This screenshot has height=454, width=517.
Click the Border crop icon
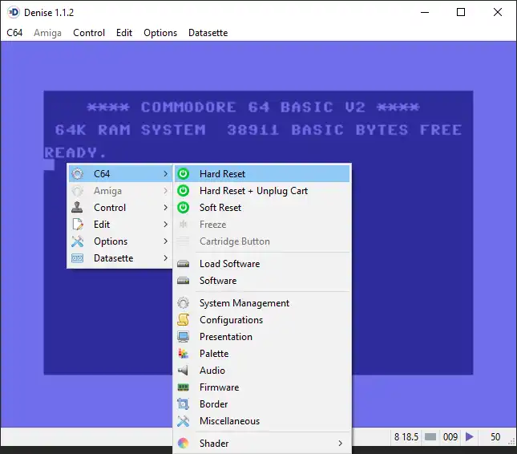[x=183, y=403]
